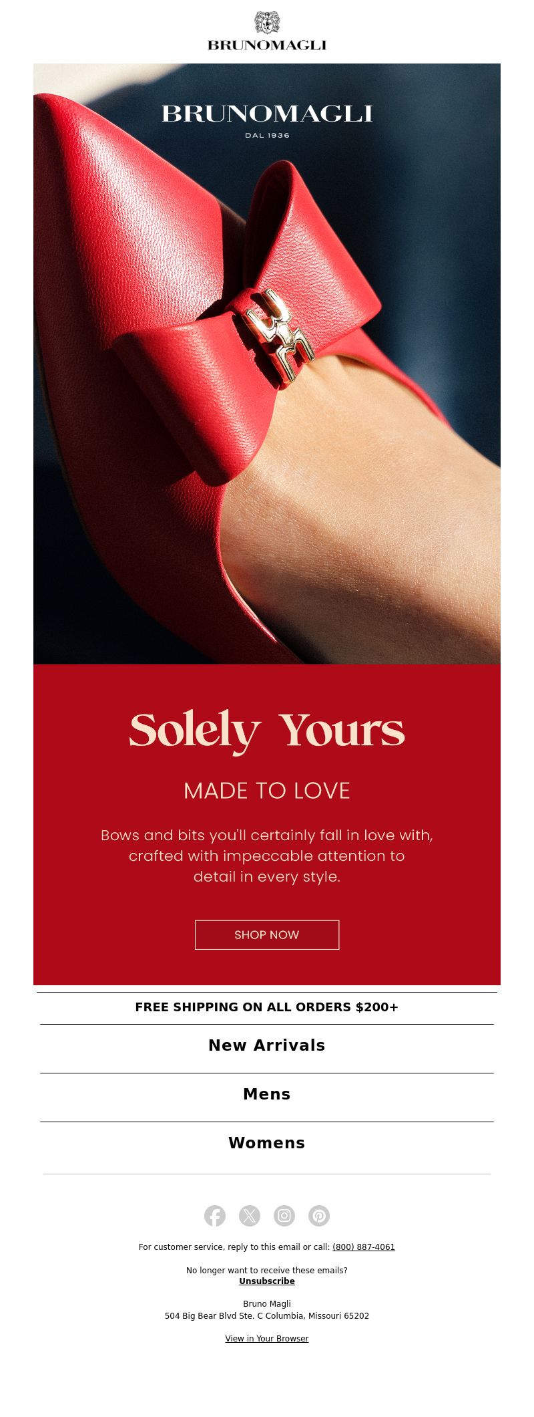Click the red leather shoe hero image

(267, 364)
